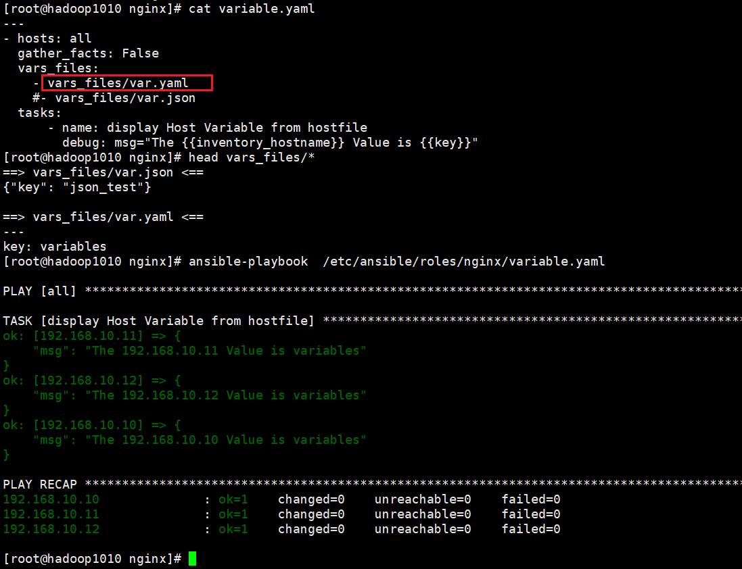
Task: Click the TASK display Host Variable header
Action: pos(158,321)
